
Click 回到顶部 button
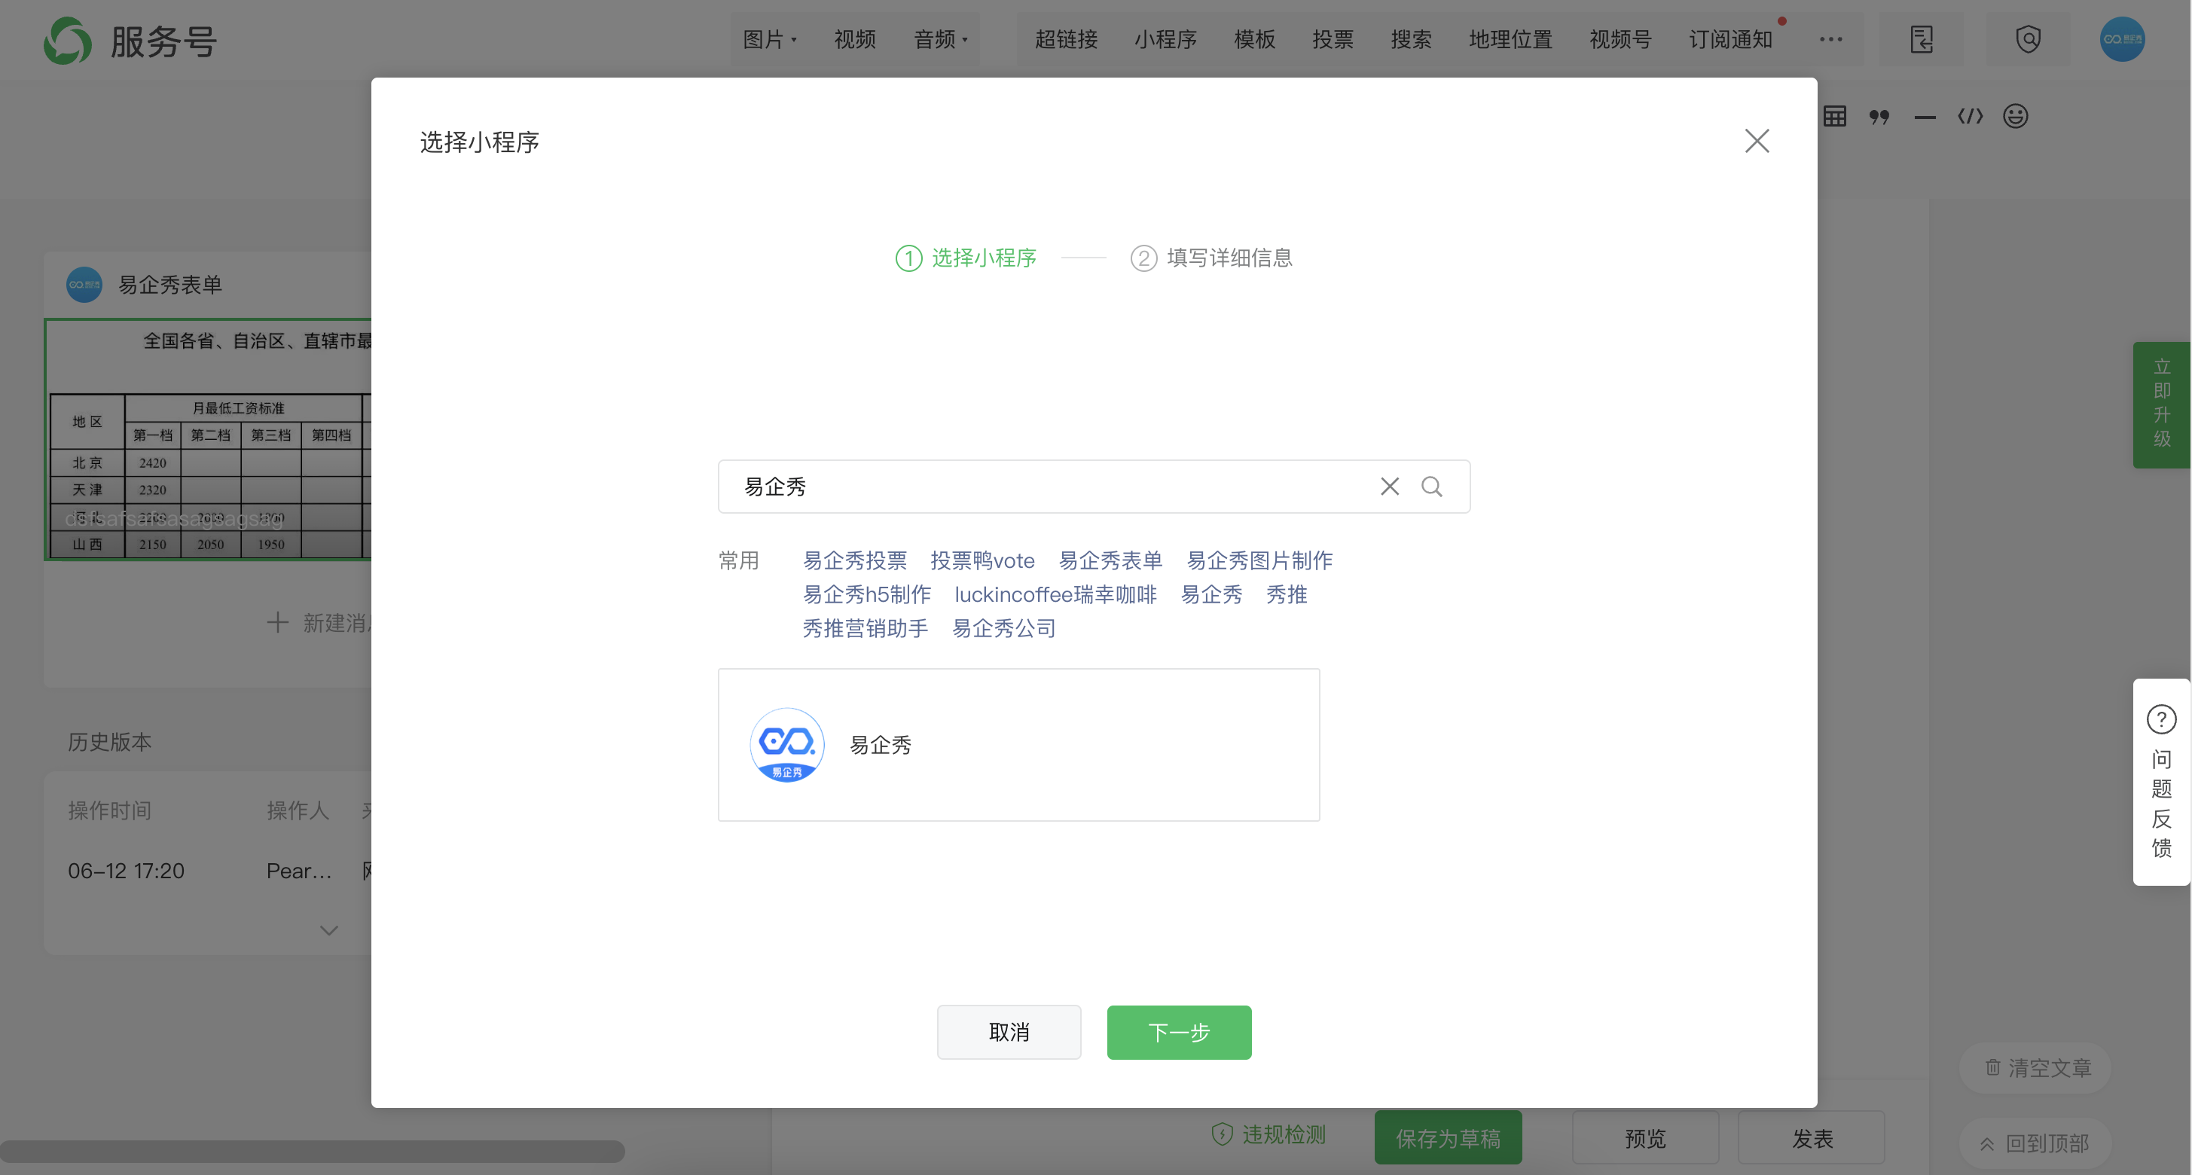[x=2035, y=1143]
